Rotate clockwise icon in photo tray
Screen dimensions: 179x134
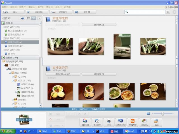85,114
